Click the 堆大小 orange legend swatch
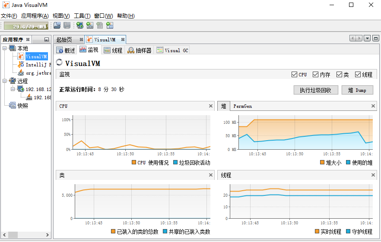381x242 pixels. pyautogui.click(x=322, y=162)
